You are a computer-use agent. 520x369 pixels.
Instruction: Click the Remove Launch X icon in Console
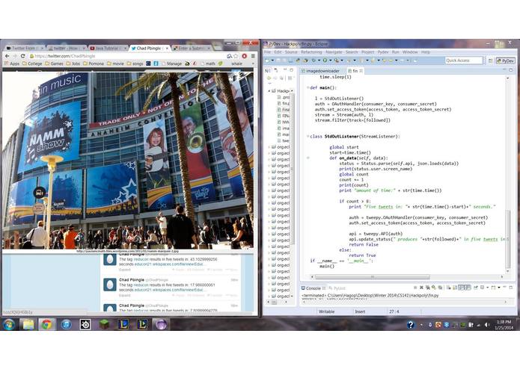click(x=421, y=288)
